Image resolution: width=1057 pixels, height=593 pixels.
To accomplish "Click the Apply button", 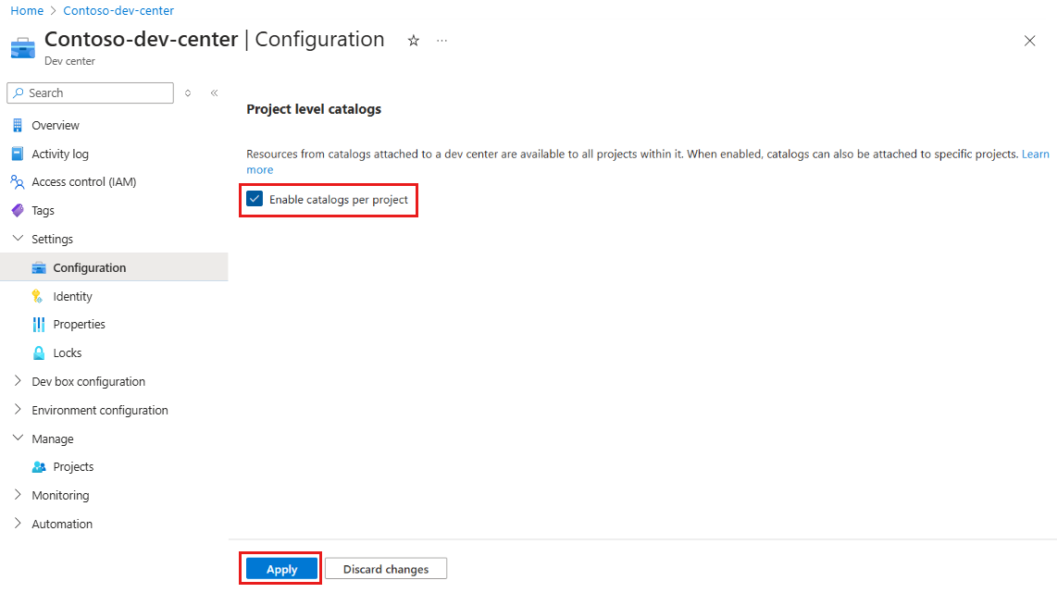I will pyautogui.click(x=281, y=569).
